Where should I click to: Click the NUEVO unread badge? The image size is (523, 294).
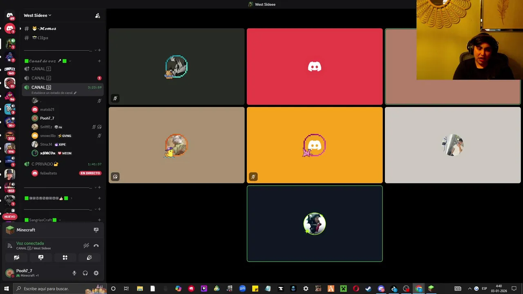pyautogui.click(x=10, y=216)
